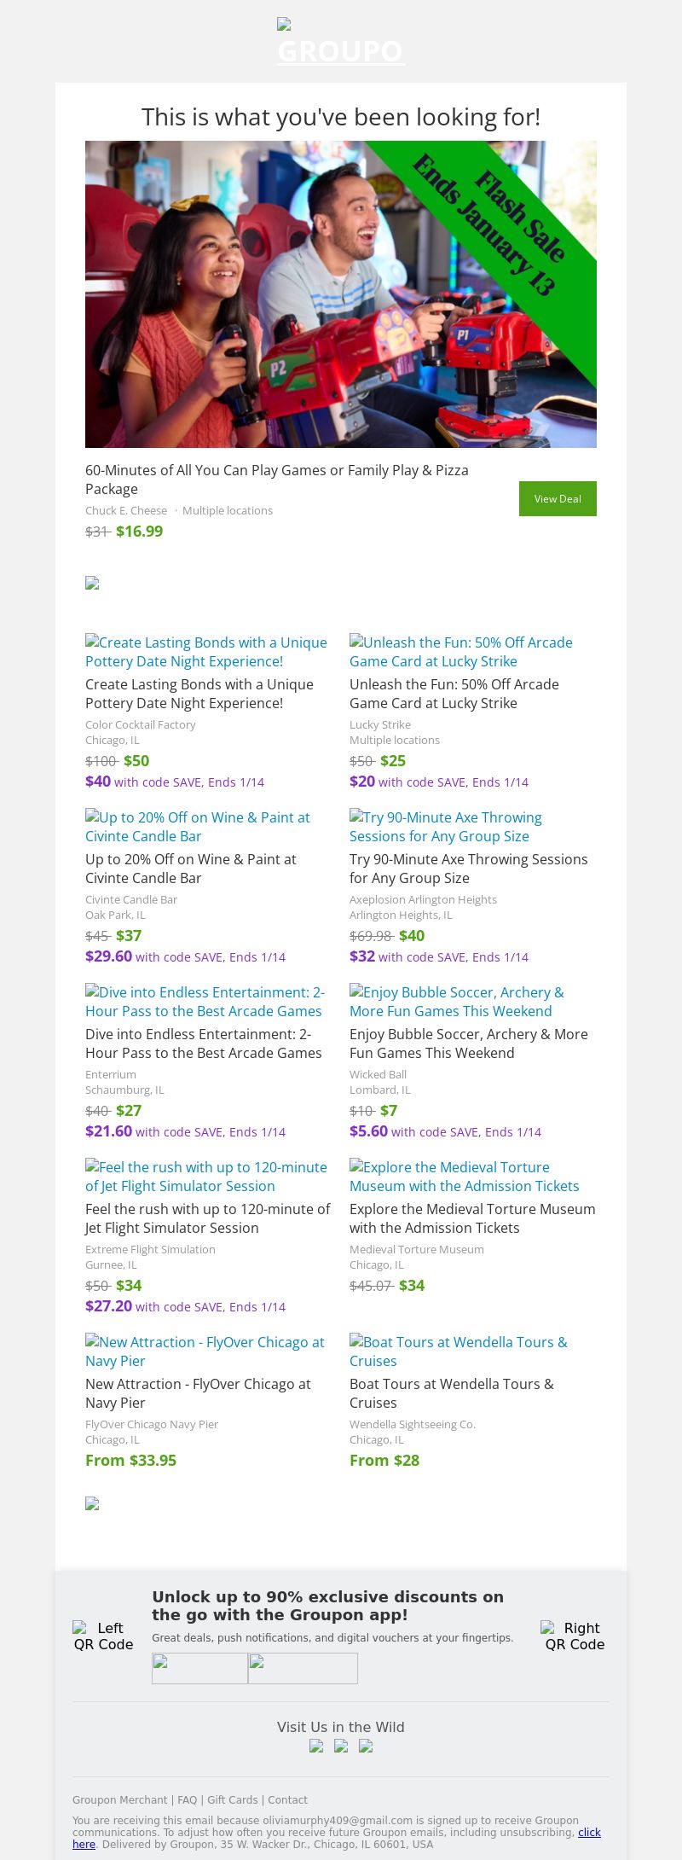Open the FlyOver Chicago at Navy Pier link
The height and width of the screenshot is (1860, 682).
205,1351
